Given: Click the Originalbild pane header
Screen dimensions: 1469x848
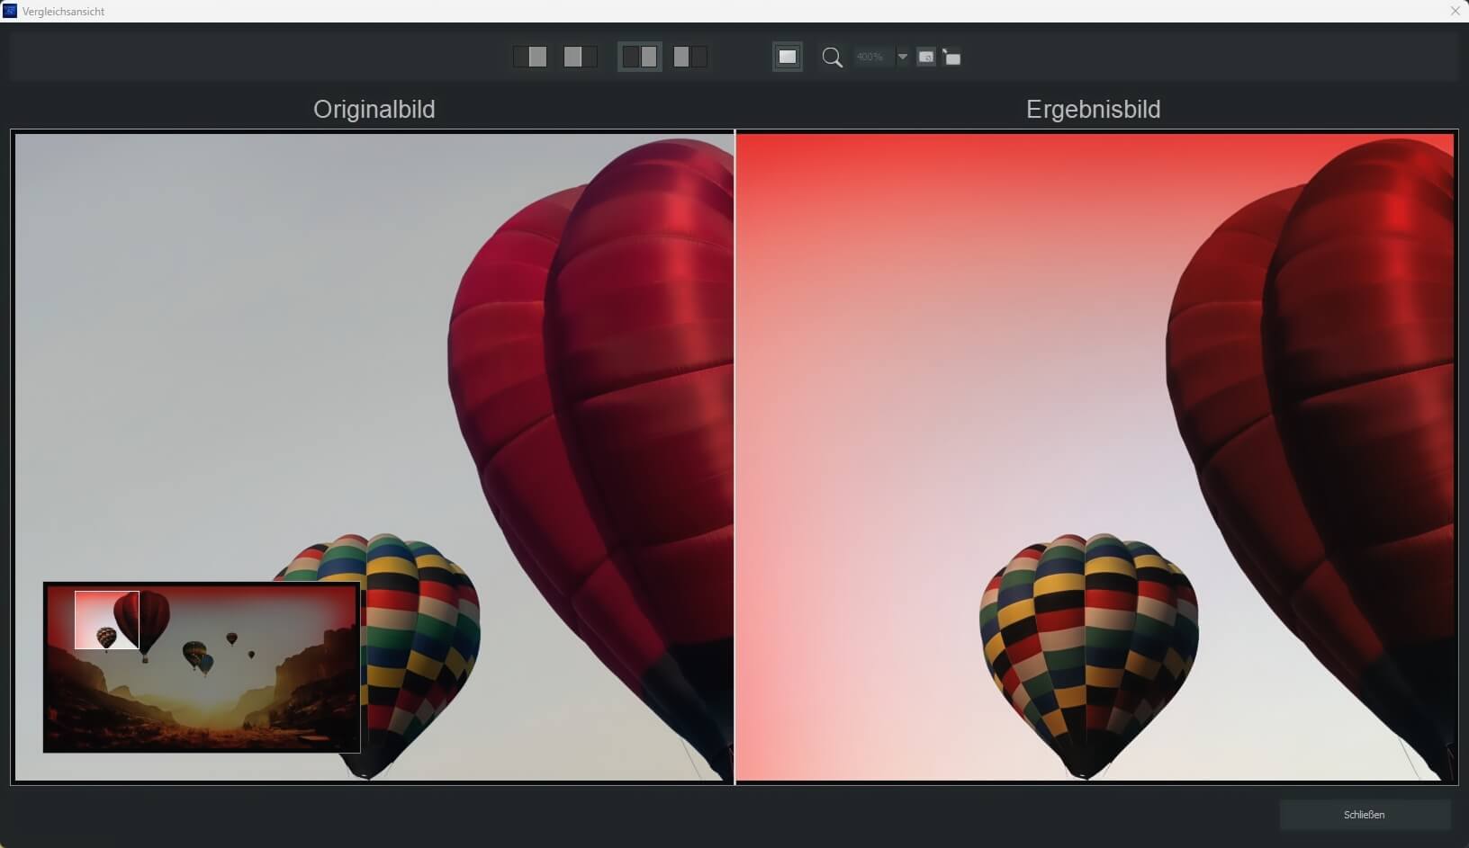Looking at the screenshot, I should click(373, 109).
